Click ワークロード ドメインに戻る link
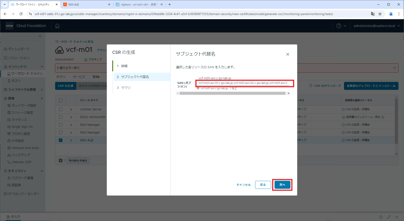This screenshot has width=404, height=221. coord(74,42)
